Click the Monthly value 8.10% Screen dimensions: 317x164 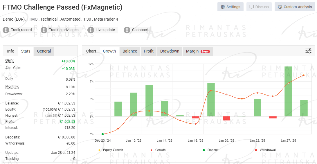click(x=70, y=87)
